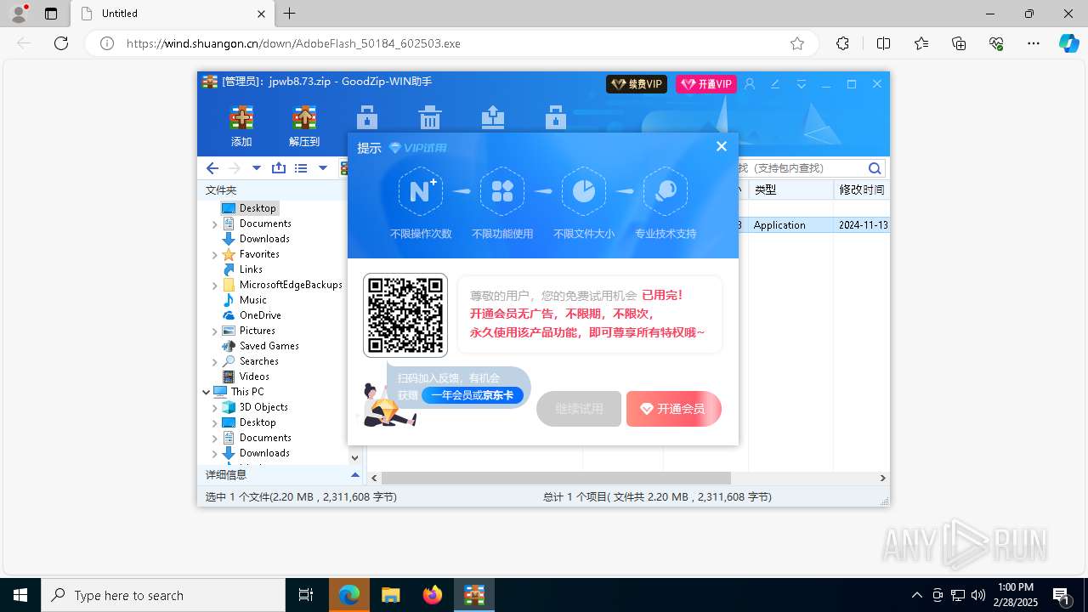Open the GoodZip user account icon
The image size is (1088, 612).
pyautogui.click(x=750, y=84)
